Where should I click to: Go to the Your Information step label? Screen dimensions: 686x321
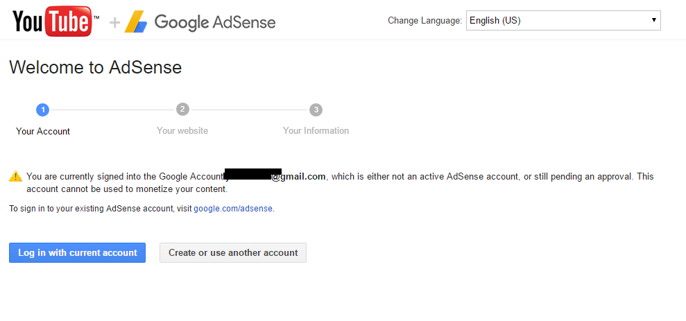316,131
